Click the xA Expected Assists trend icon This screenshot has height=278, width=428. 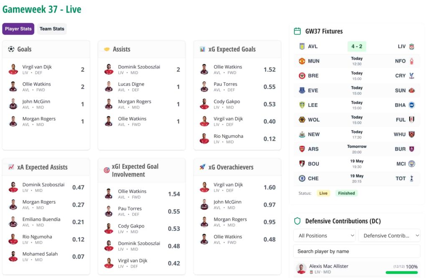pyautogui.click(x=11, y=167)
